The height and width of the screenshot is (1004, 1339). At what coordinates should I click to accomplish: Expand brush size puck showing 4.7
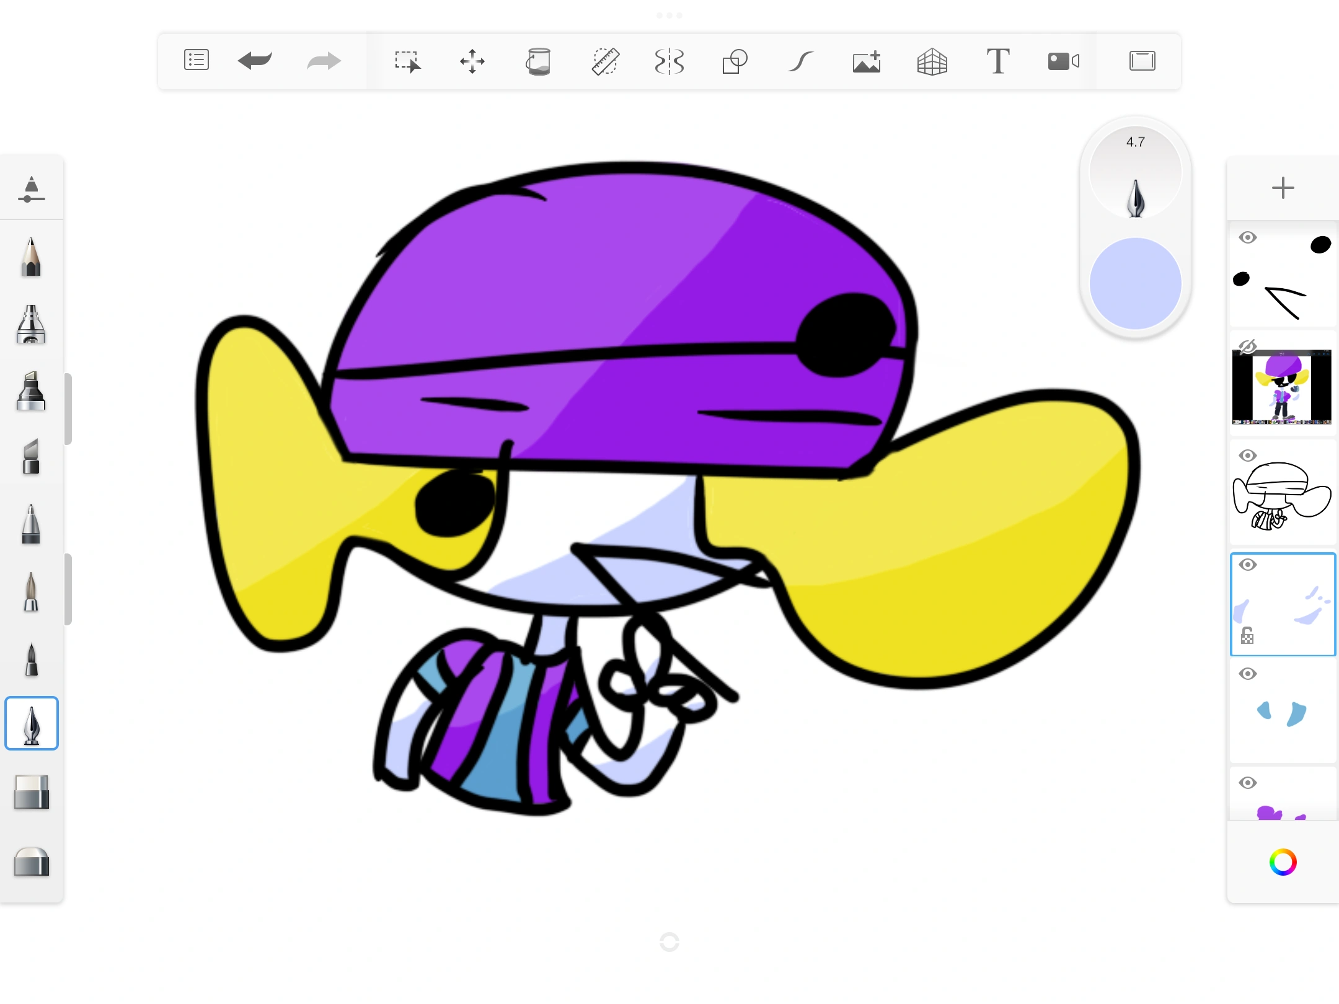(1135, 172)
